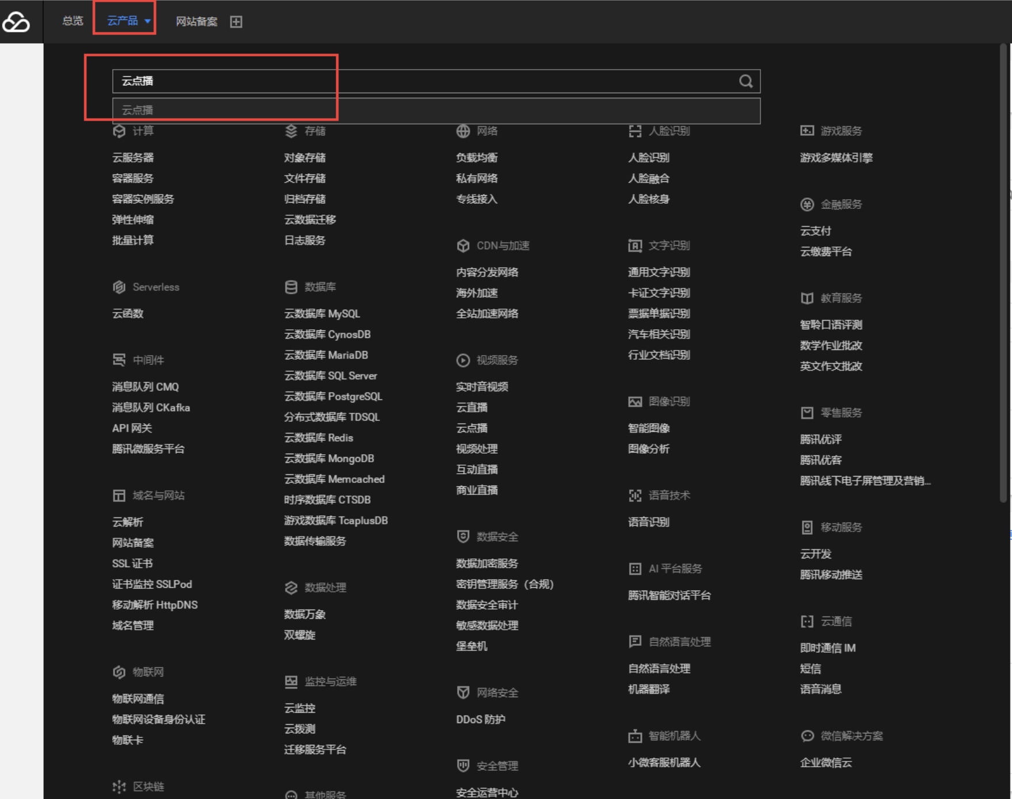Click the 物联网 category icon

click(x=119, y=672)
